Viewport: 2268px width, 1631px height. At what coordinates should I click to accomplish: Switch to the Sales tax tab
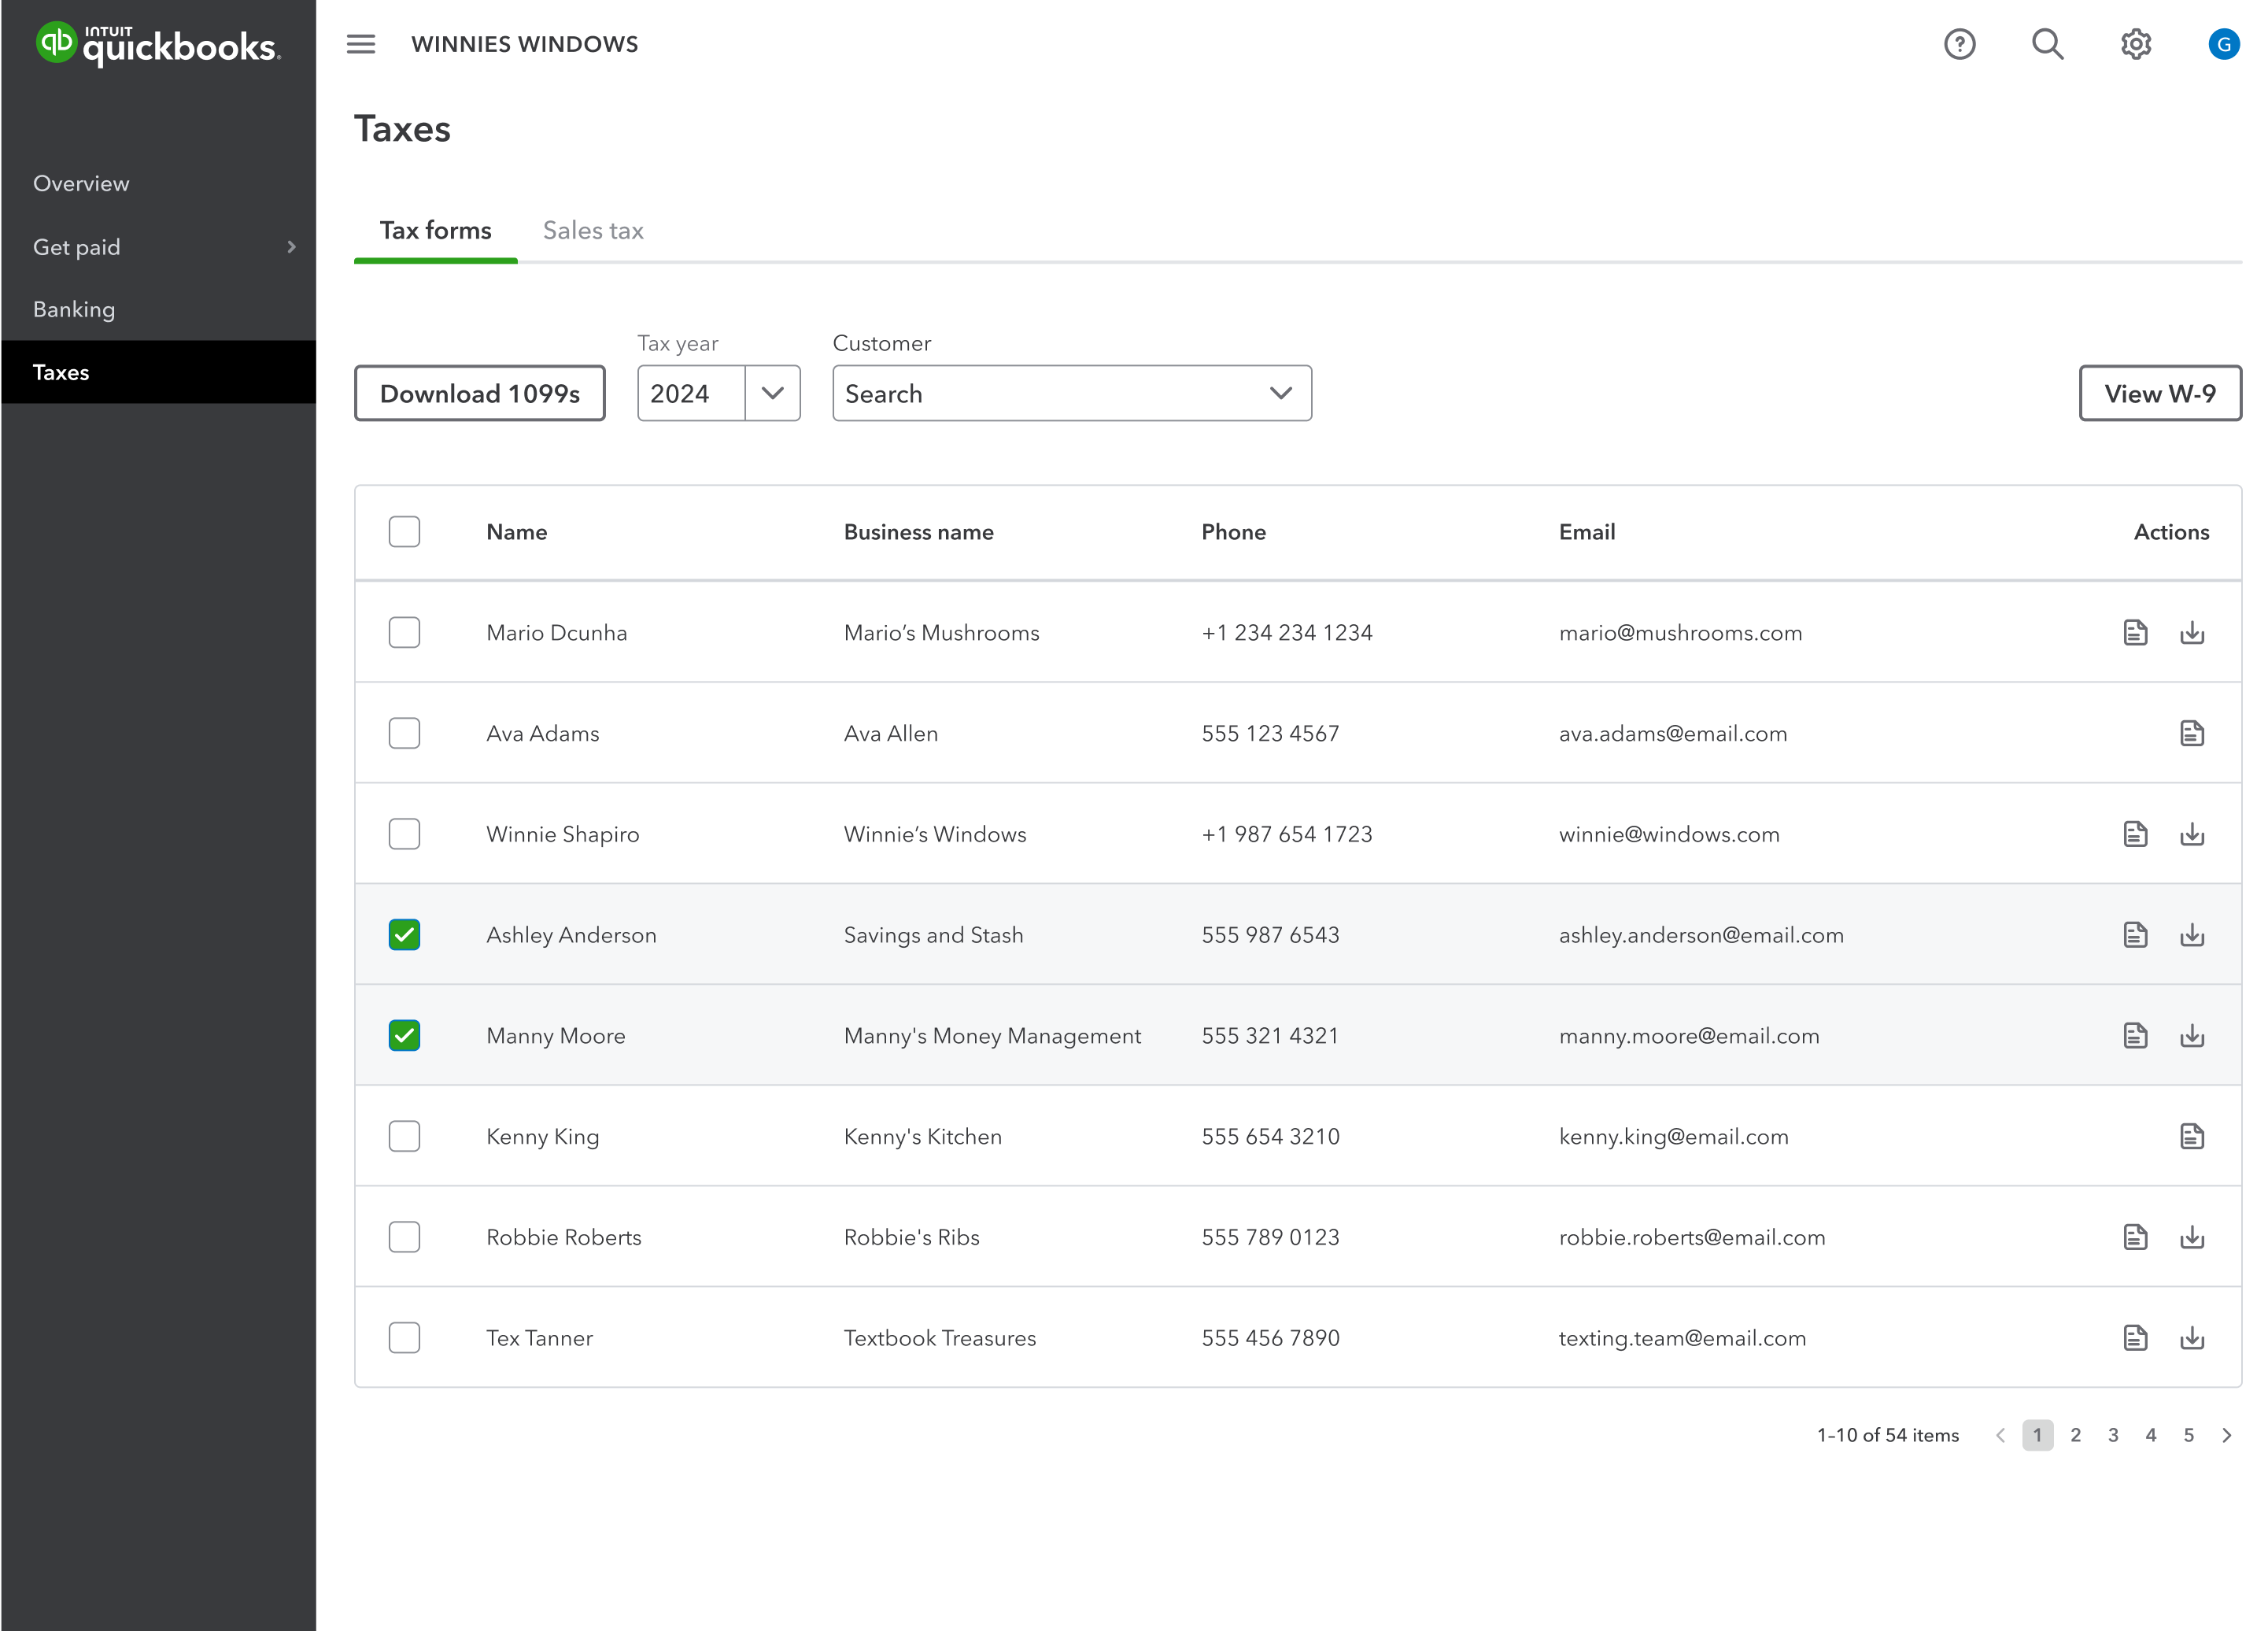tap(593, 231)
